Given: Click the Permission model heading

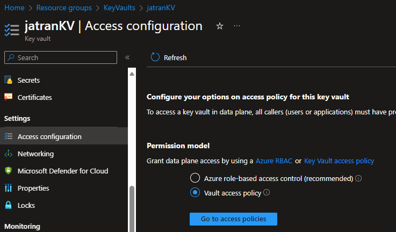Looking at the screenshot, I should (x=178, y=146).
